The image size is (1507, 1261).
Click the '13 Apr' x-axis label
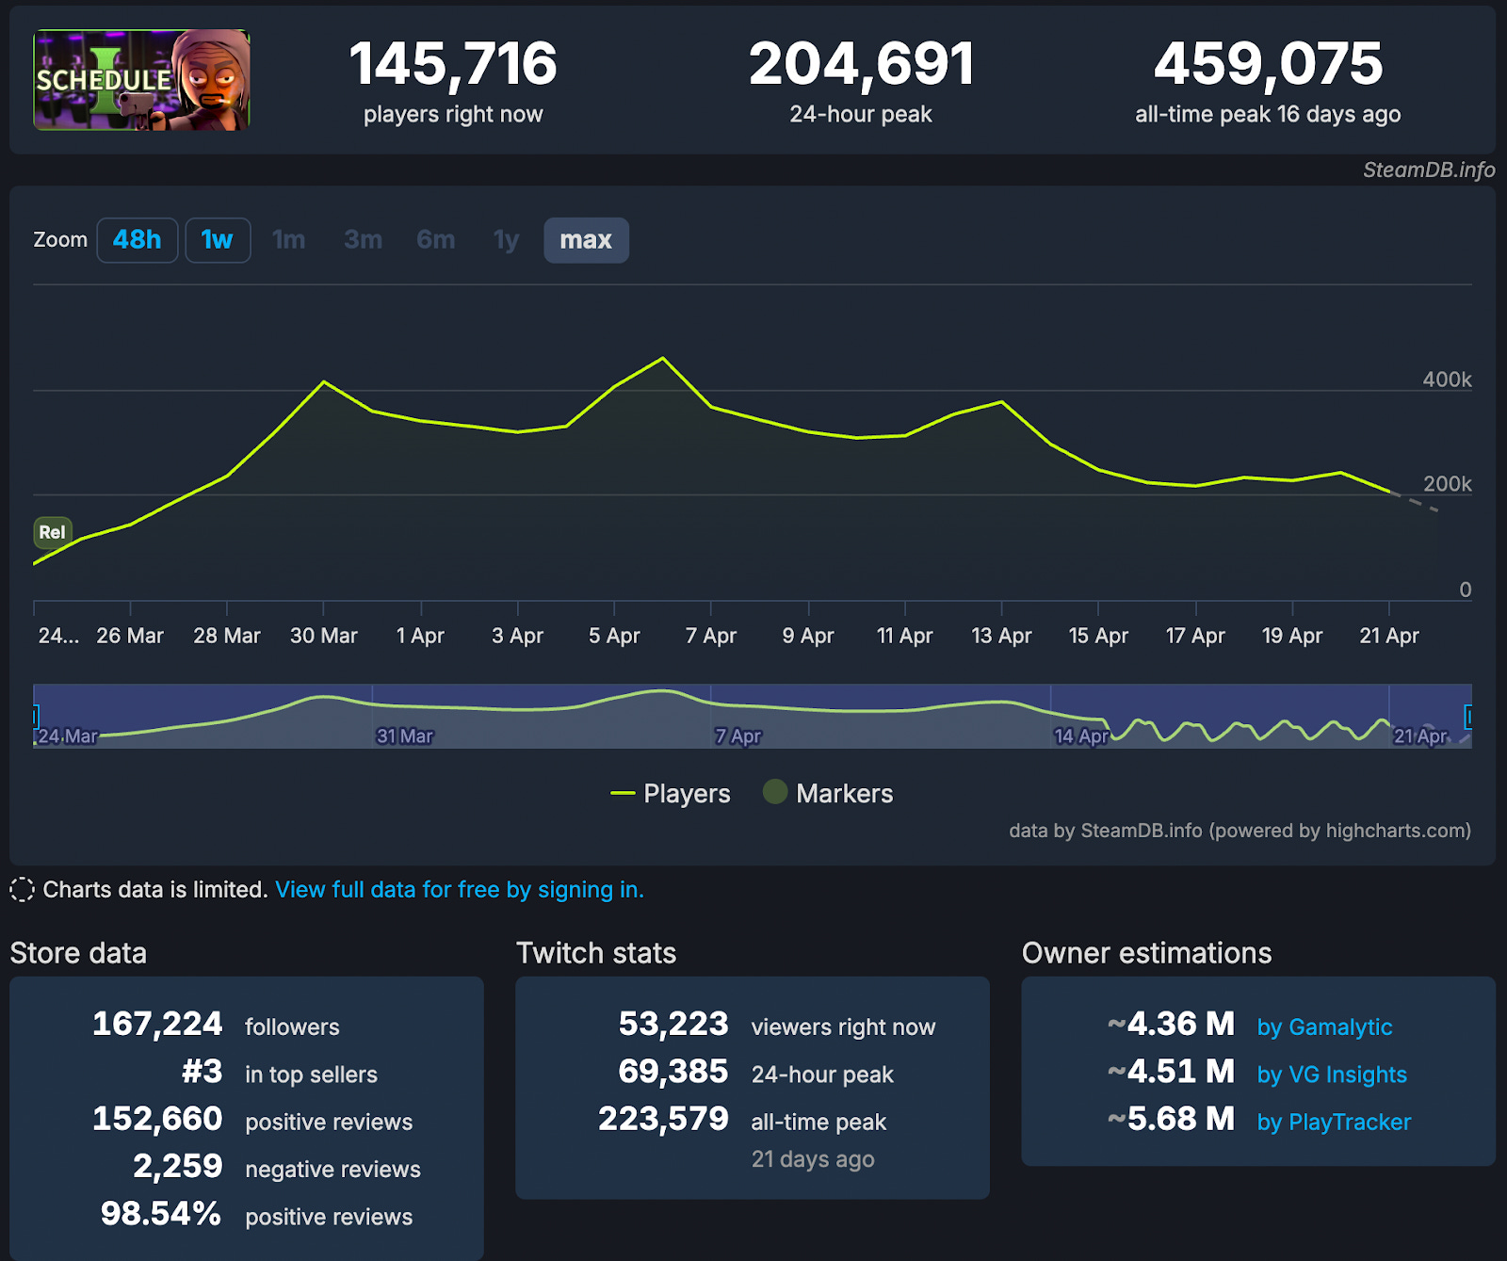[x=1001, y=636]
